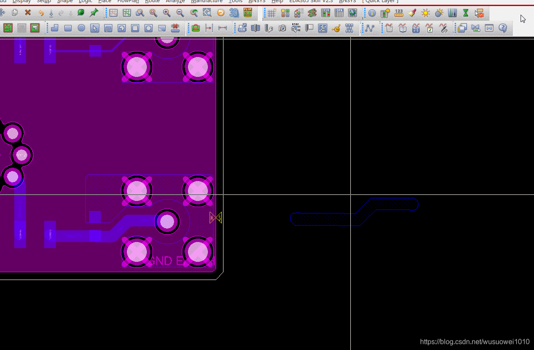This screenshot has width=534, height=350.
Task: Click the Shape Select arrow icon
Action: click(x=95, y=28)
